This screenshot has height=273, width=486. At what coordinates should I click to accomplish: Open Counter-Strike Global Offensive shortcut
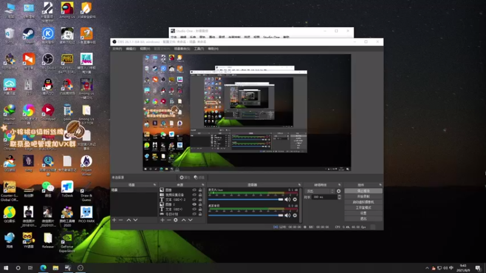click(9, 191)
